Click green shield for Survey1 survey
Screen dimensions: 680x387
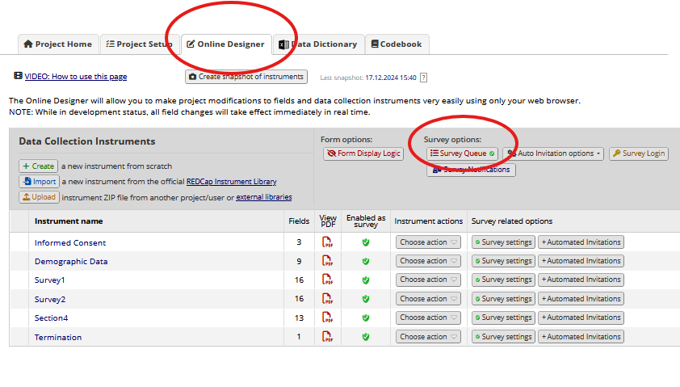(x=366, y=280)
